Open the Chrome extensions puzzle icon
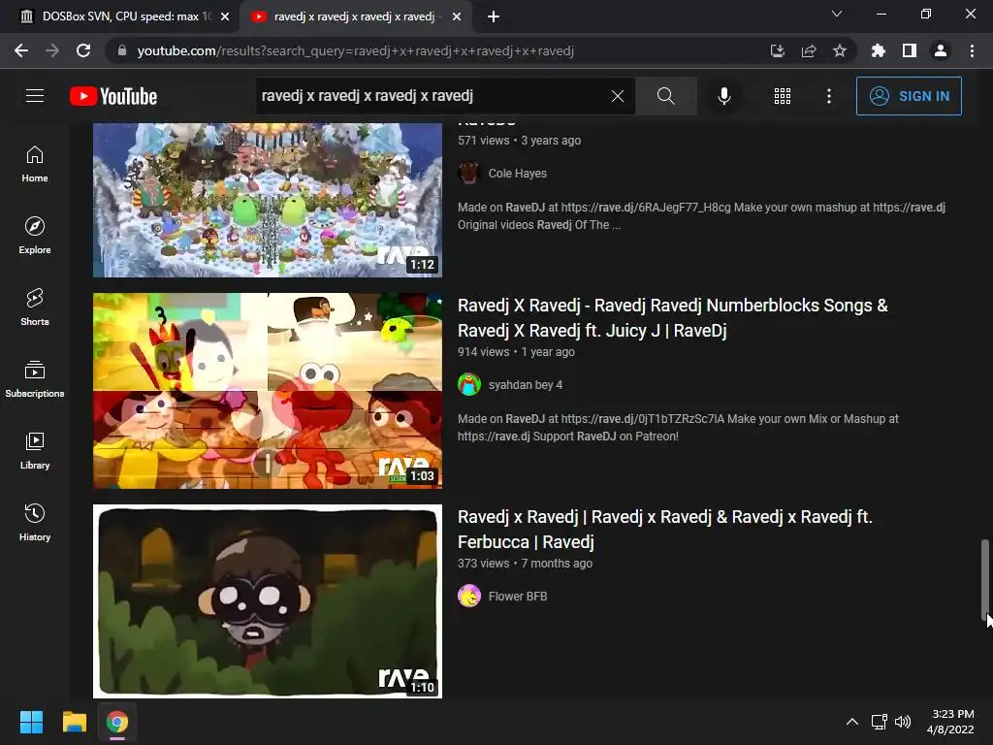The image size is (993, 745). click(878, 50)
